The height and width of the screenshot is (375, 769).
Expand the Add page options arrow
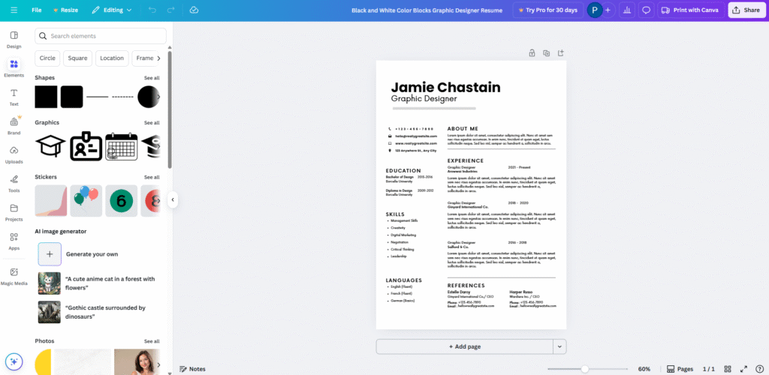559,346
